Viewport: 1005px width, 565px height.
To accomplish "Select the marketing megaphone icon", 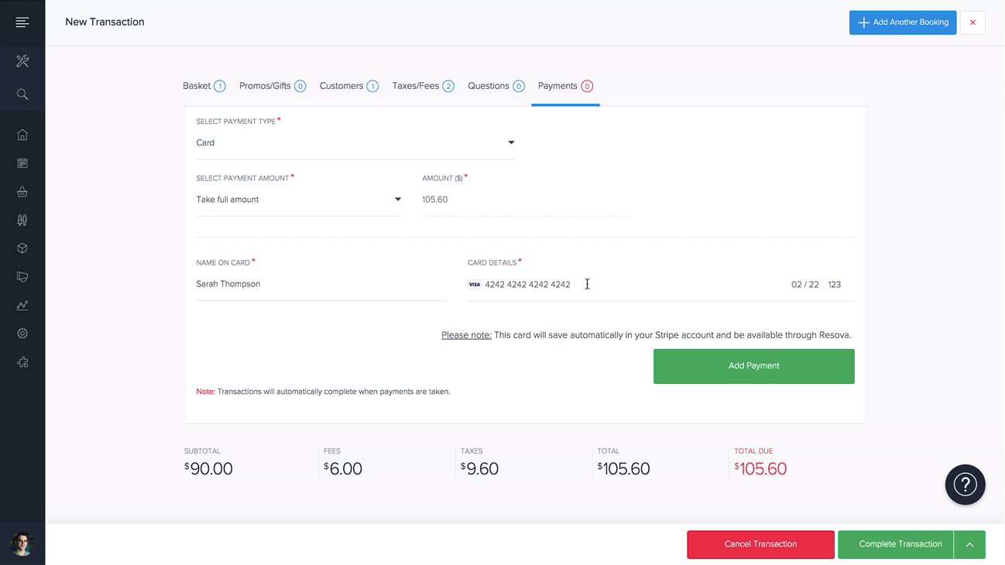I will pos(22,276).
